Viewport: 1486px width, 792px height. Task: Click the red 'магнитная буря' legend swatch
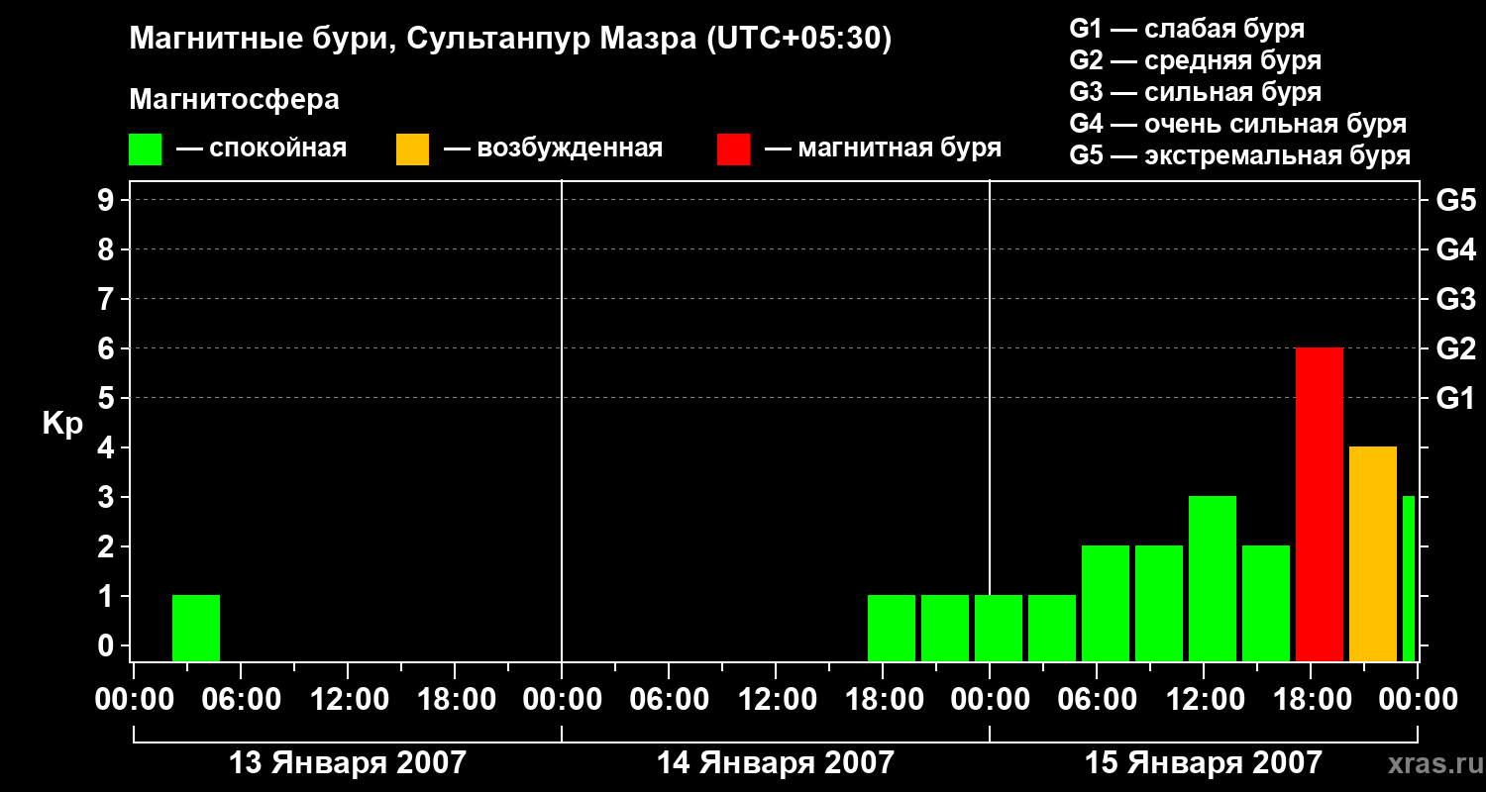coord(733,149)
